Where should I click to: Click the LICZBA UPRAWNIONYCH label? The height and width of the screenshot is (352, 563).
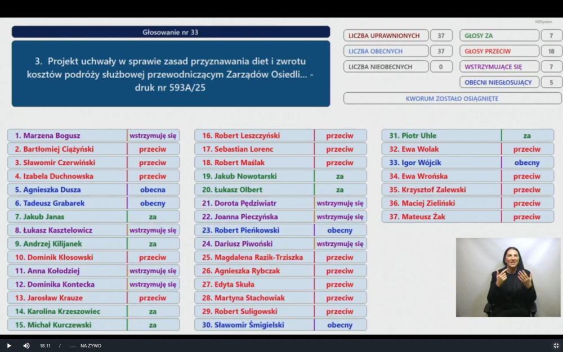386,35
